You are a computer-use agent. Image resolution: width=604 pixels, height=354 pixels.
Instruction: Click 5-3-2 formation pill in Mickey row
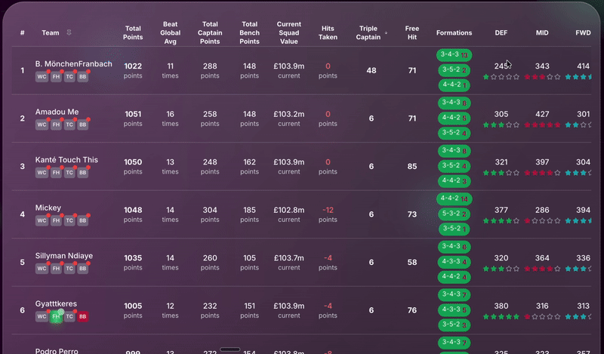tap(453, 214)
